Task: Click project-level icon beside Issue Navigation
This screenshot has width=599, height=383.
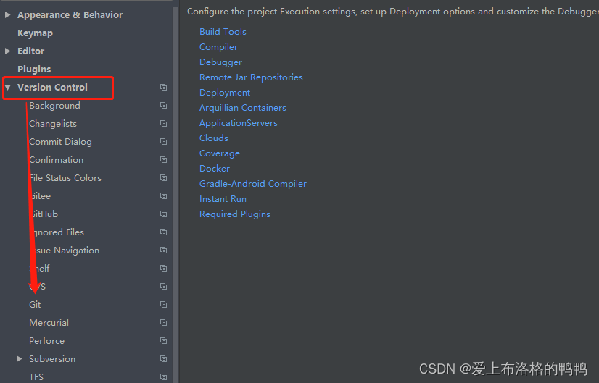Action: tap(163, 251)
